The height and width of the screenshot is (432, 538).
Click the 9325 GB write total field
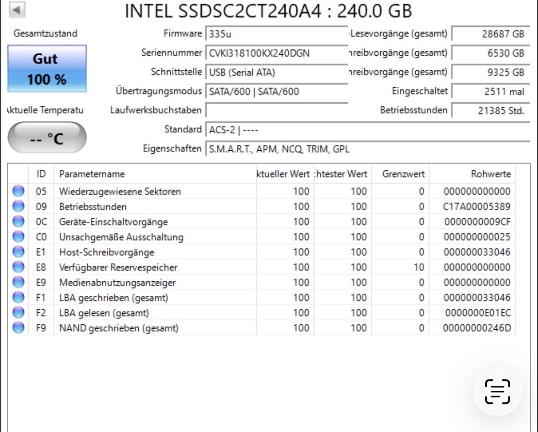[x=491, y=72]
